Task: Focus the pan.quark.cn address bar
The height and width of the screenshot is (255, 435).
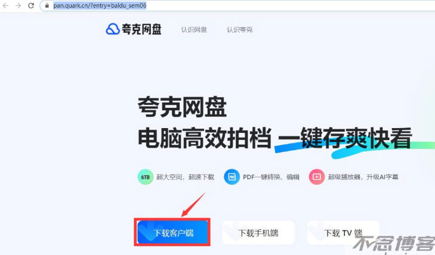Action: tap(239, 5)
